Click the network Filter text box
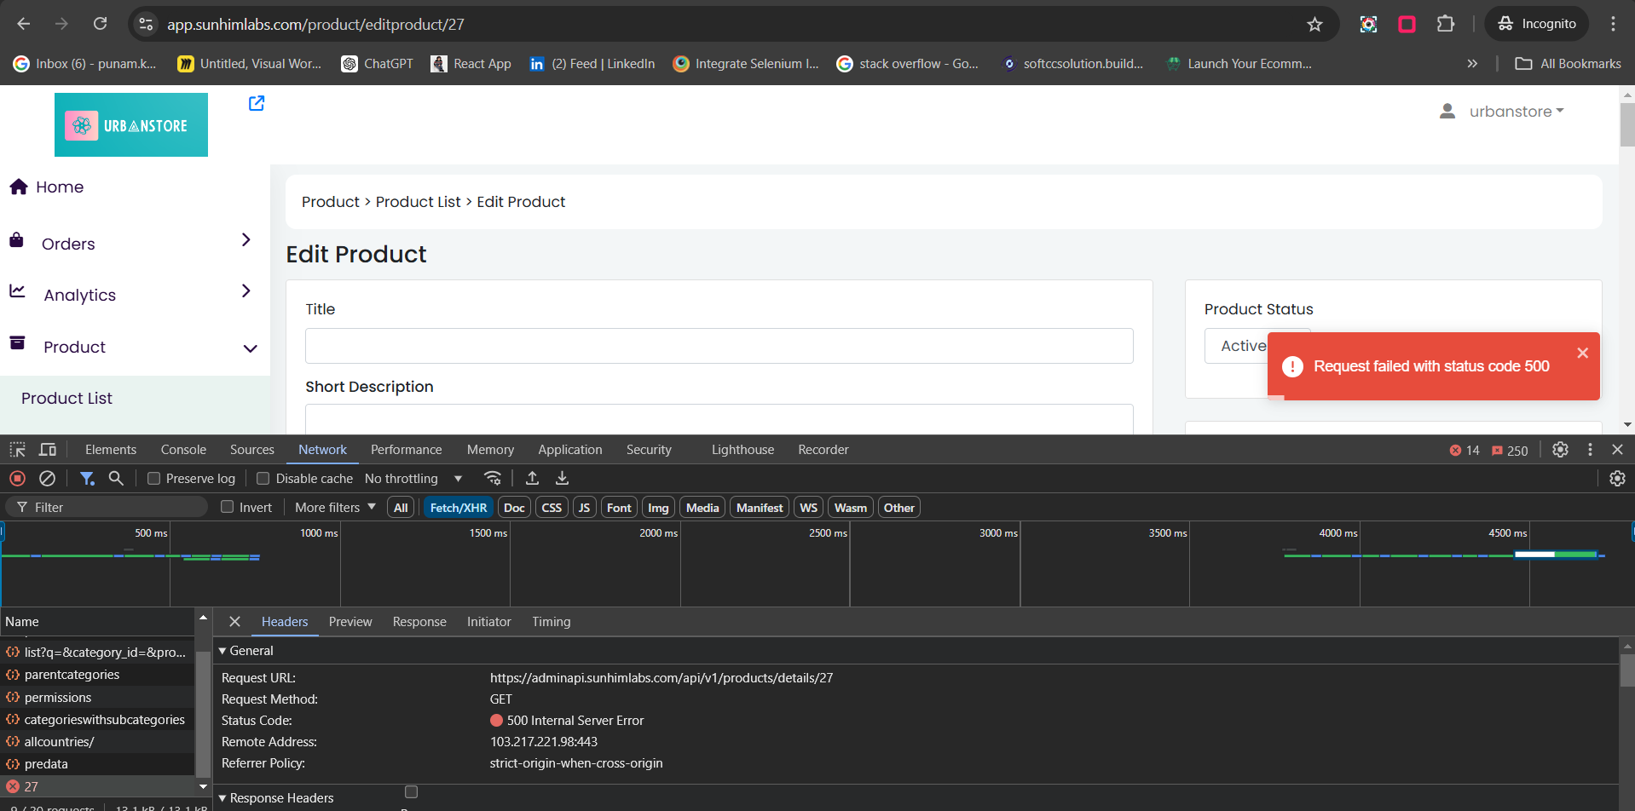 (107, 508)
